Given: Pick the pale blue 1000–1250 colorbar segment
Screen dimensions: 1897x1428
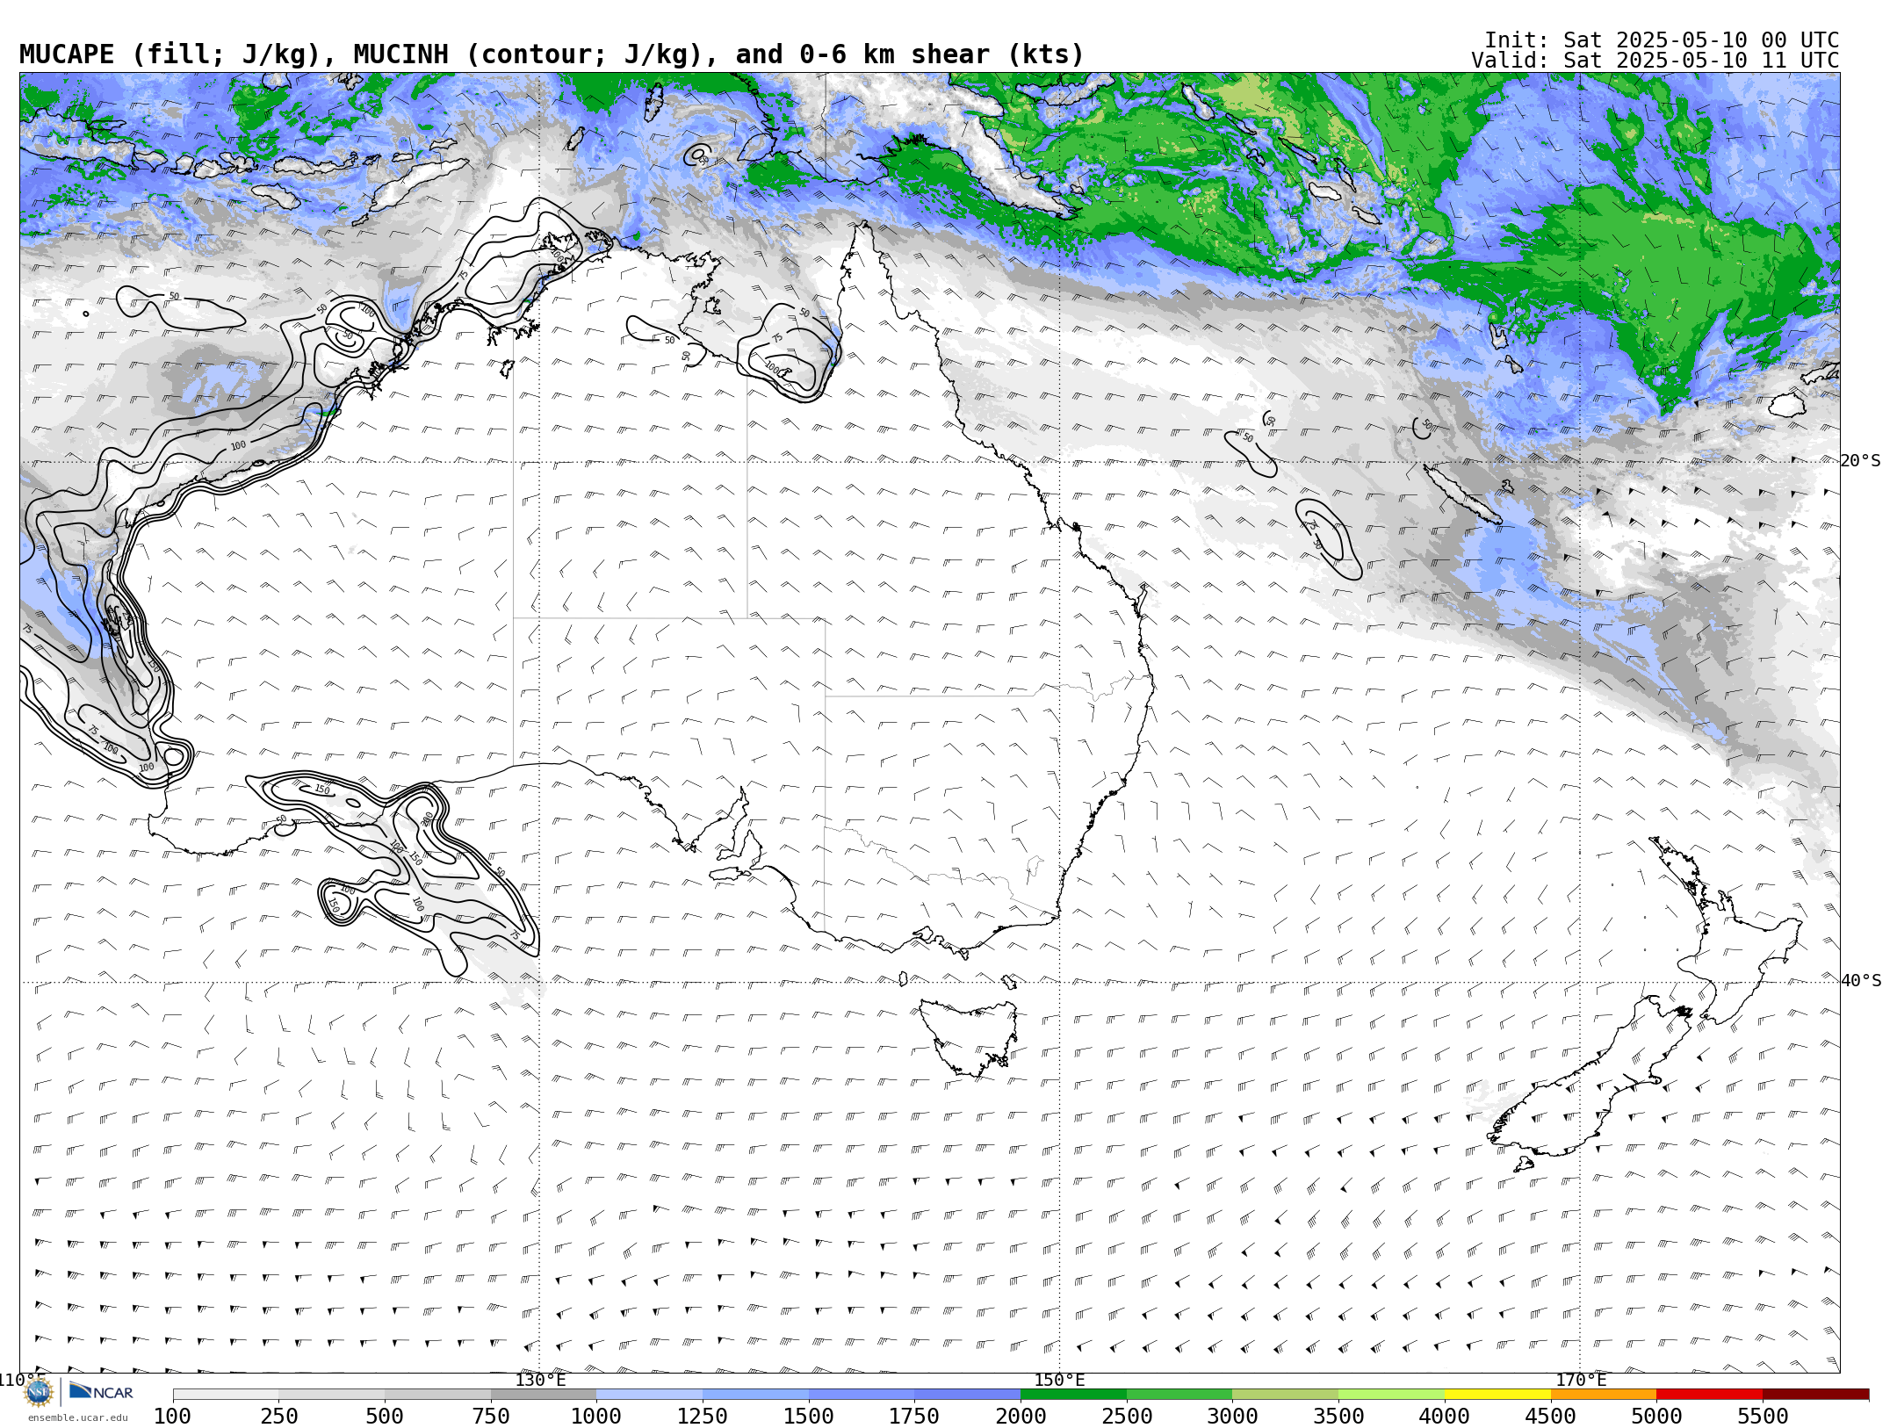Looking at the screenshot, I should pos(650,1395).
